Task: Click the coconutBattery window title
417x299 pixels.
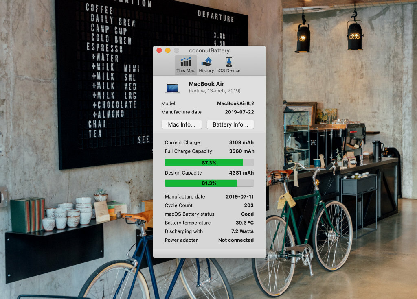Action: (209, 50)
